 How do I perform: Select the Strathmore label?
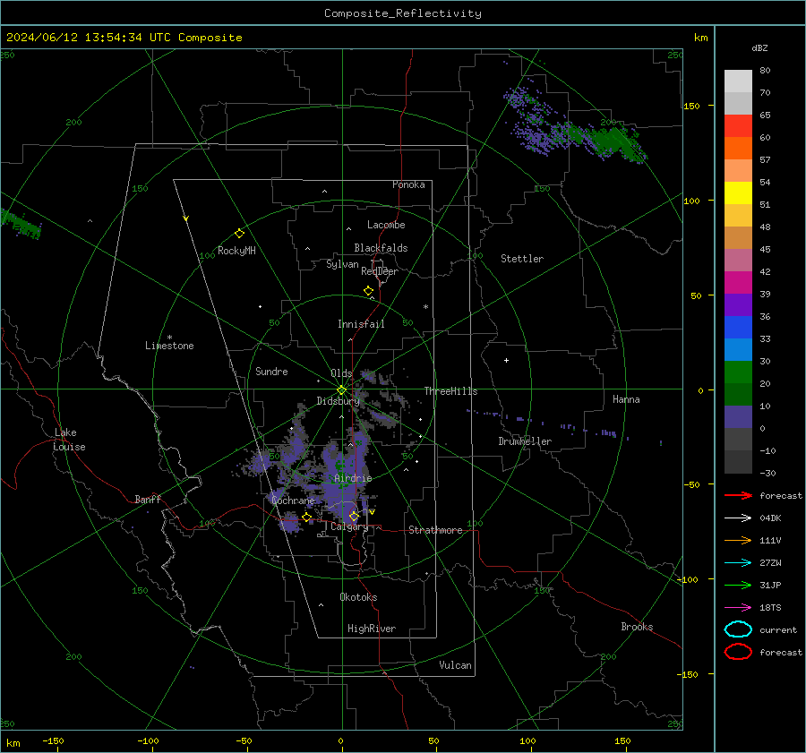click(x=435, y=530)
